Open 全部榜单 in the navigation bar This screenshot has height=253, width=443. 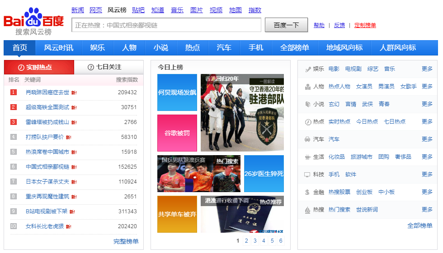(295, 48)
